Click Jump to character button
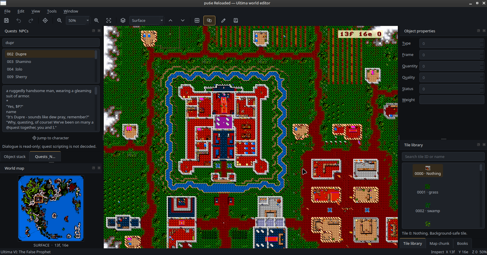Screen dimensions: 487x255 pyautogui.click(x=51, y=138)
